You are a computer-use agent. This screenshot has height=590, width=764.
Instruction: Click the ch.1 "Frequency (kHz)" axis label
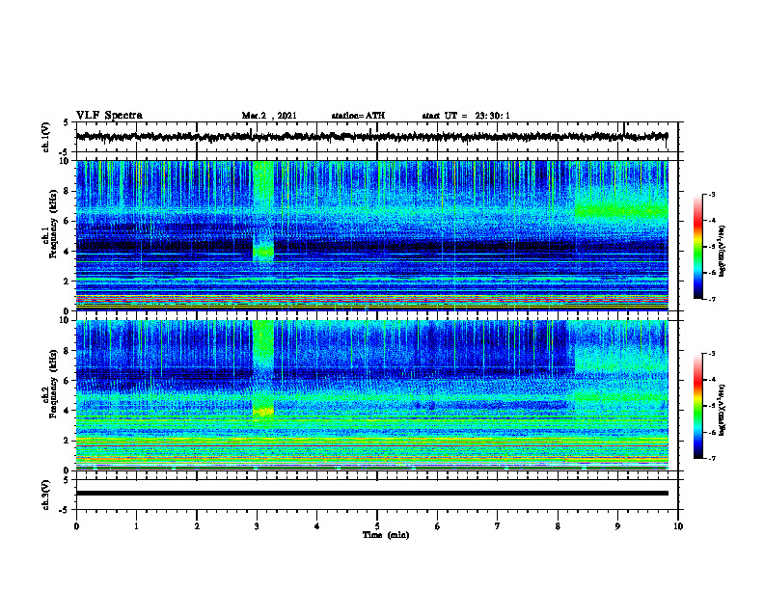click(53, 224)
